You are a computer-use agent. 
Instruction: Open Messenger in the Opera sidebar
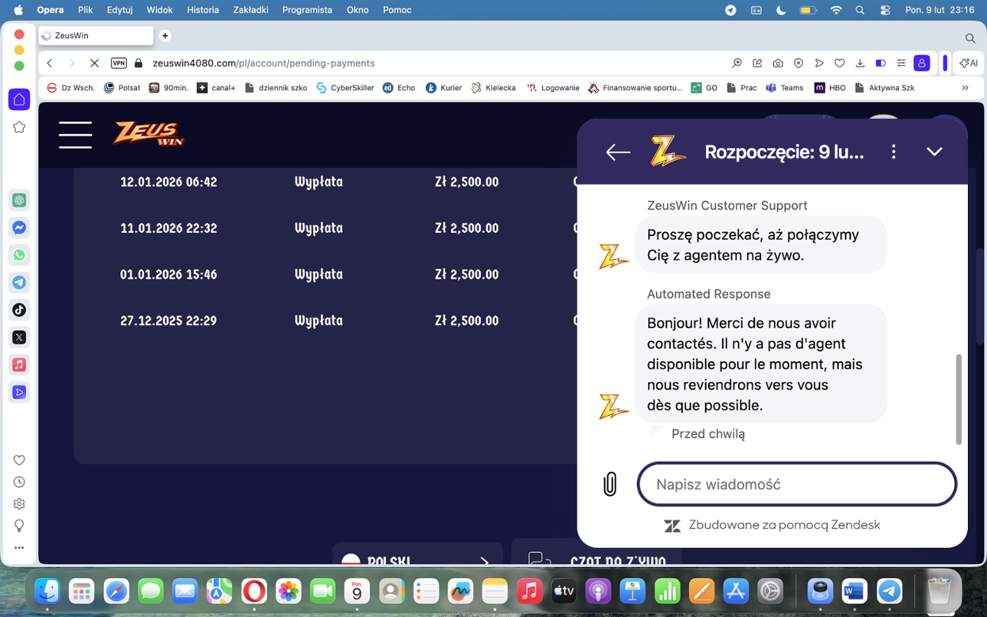pos(19,228)
